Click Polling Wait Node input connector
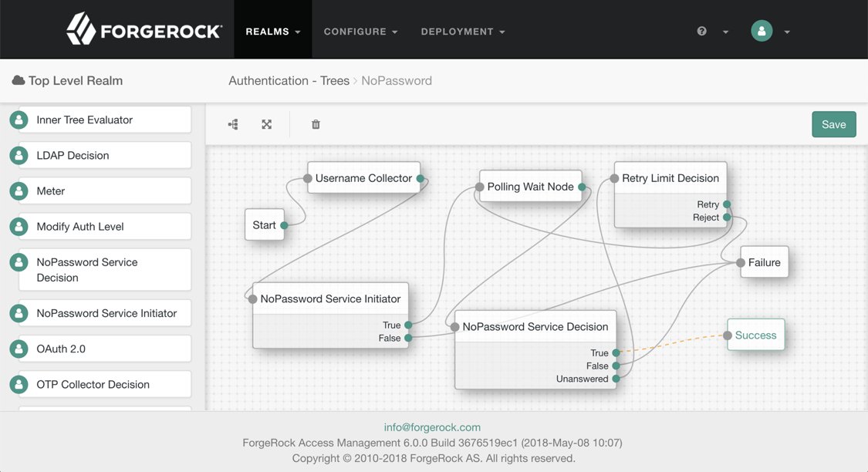868x472 pixels. (x=479, y=187)
